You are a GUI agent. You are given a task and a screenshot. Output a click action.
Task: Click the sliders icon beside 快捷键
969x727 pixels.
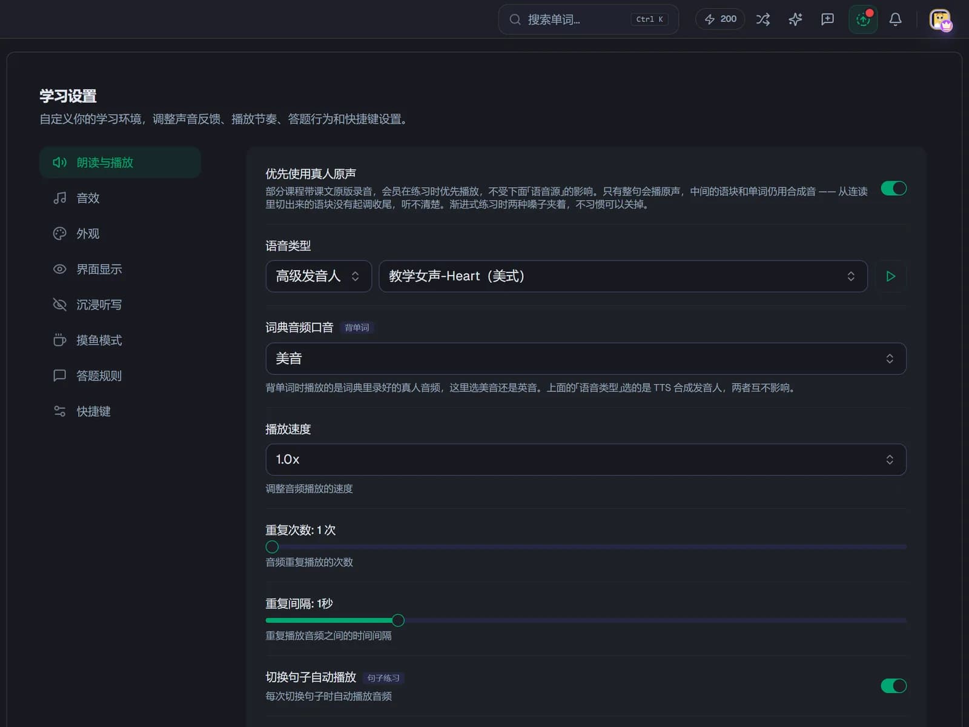coord(59,411)
